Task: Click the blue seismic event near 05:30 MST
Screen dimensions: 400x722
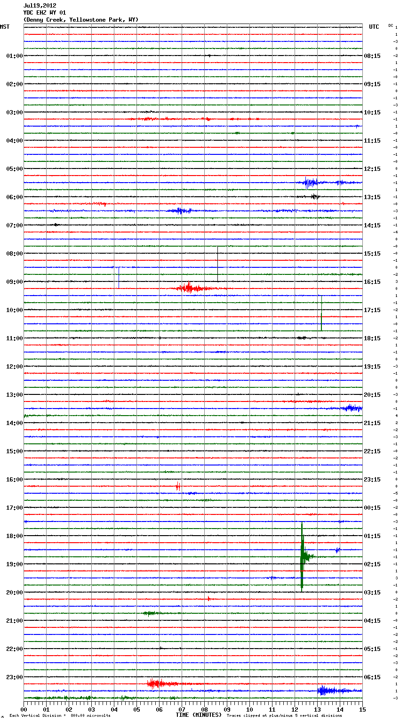Action: tap(310, 183)
